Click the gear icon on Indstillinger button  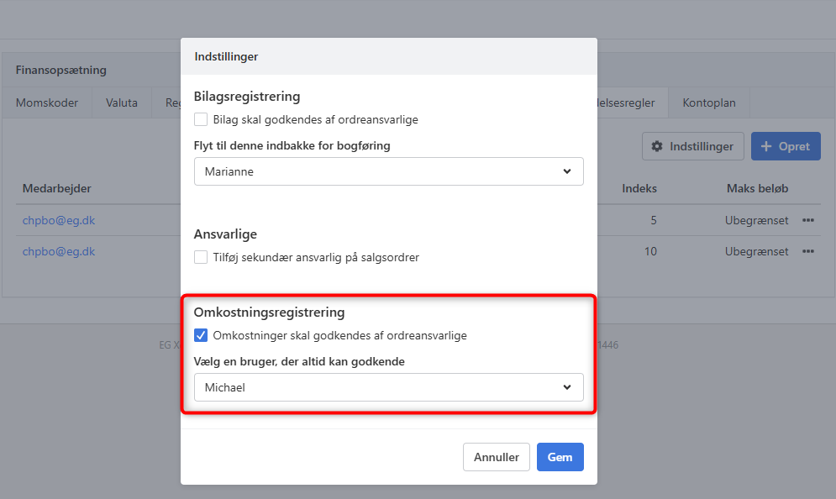pos(657,146)
